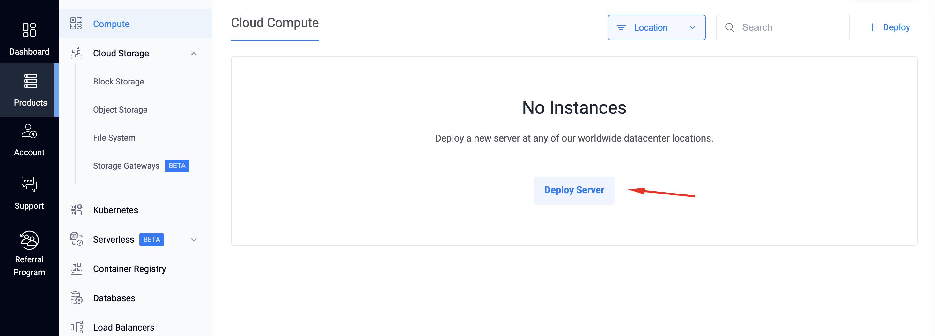Open the Referral Program icon
Screen dimensions: 935x336
[29, 240]
